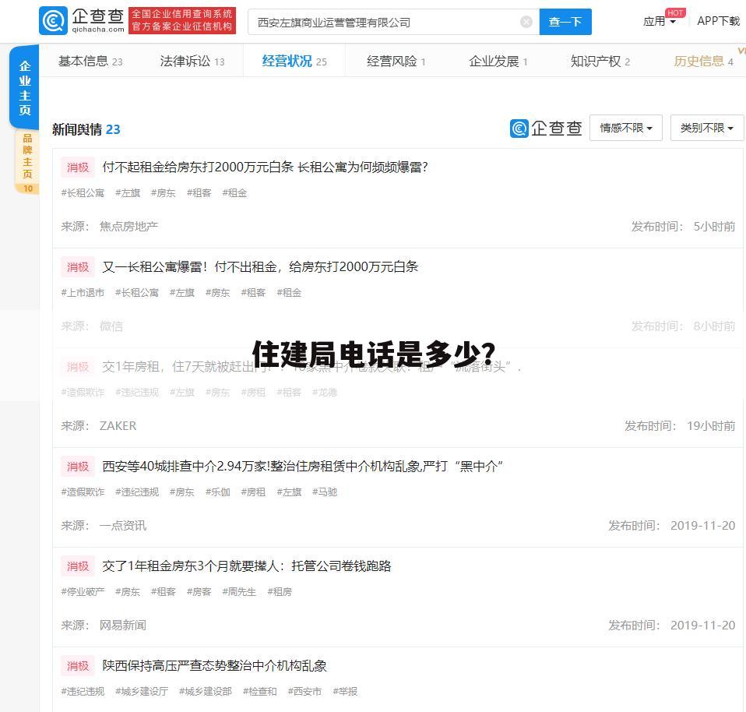This screenshot has height=712, width=746.
Task: Select the 焦点房地产 source
Action: tap(128, 227)
